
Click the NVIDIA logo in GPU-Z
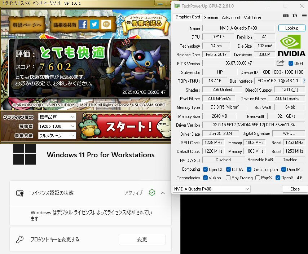(x=291, y=45)
